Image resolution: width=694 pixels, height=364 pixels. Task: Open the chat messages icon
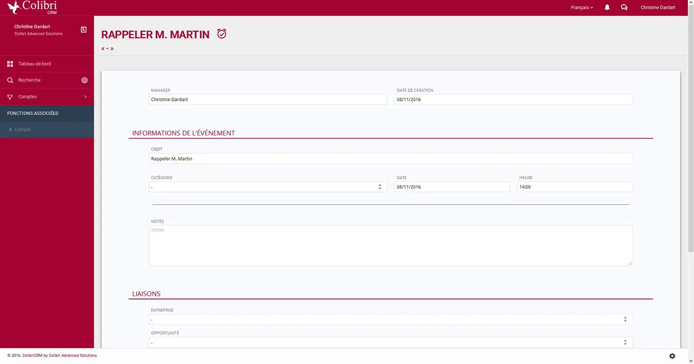tap(624, 7)
